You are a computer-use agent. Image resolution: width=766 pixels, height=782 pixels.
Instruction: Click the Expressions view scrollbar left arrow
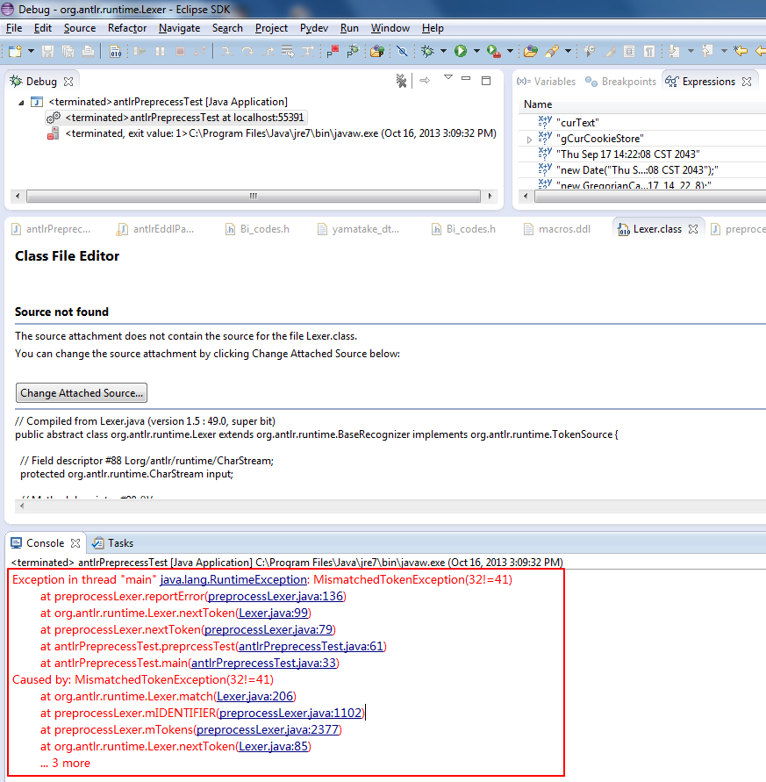tap(525, 196)
